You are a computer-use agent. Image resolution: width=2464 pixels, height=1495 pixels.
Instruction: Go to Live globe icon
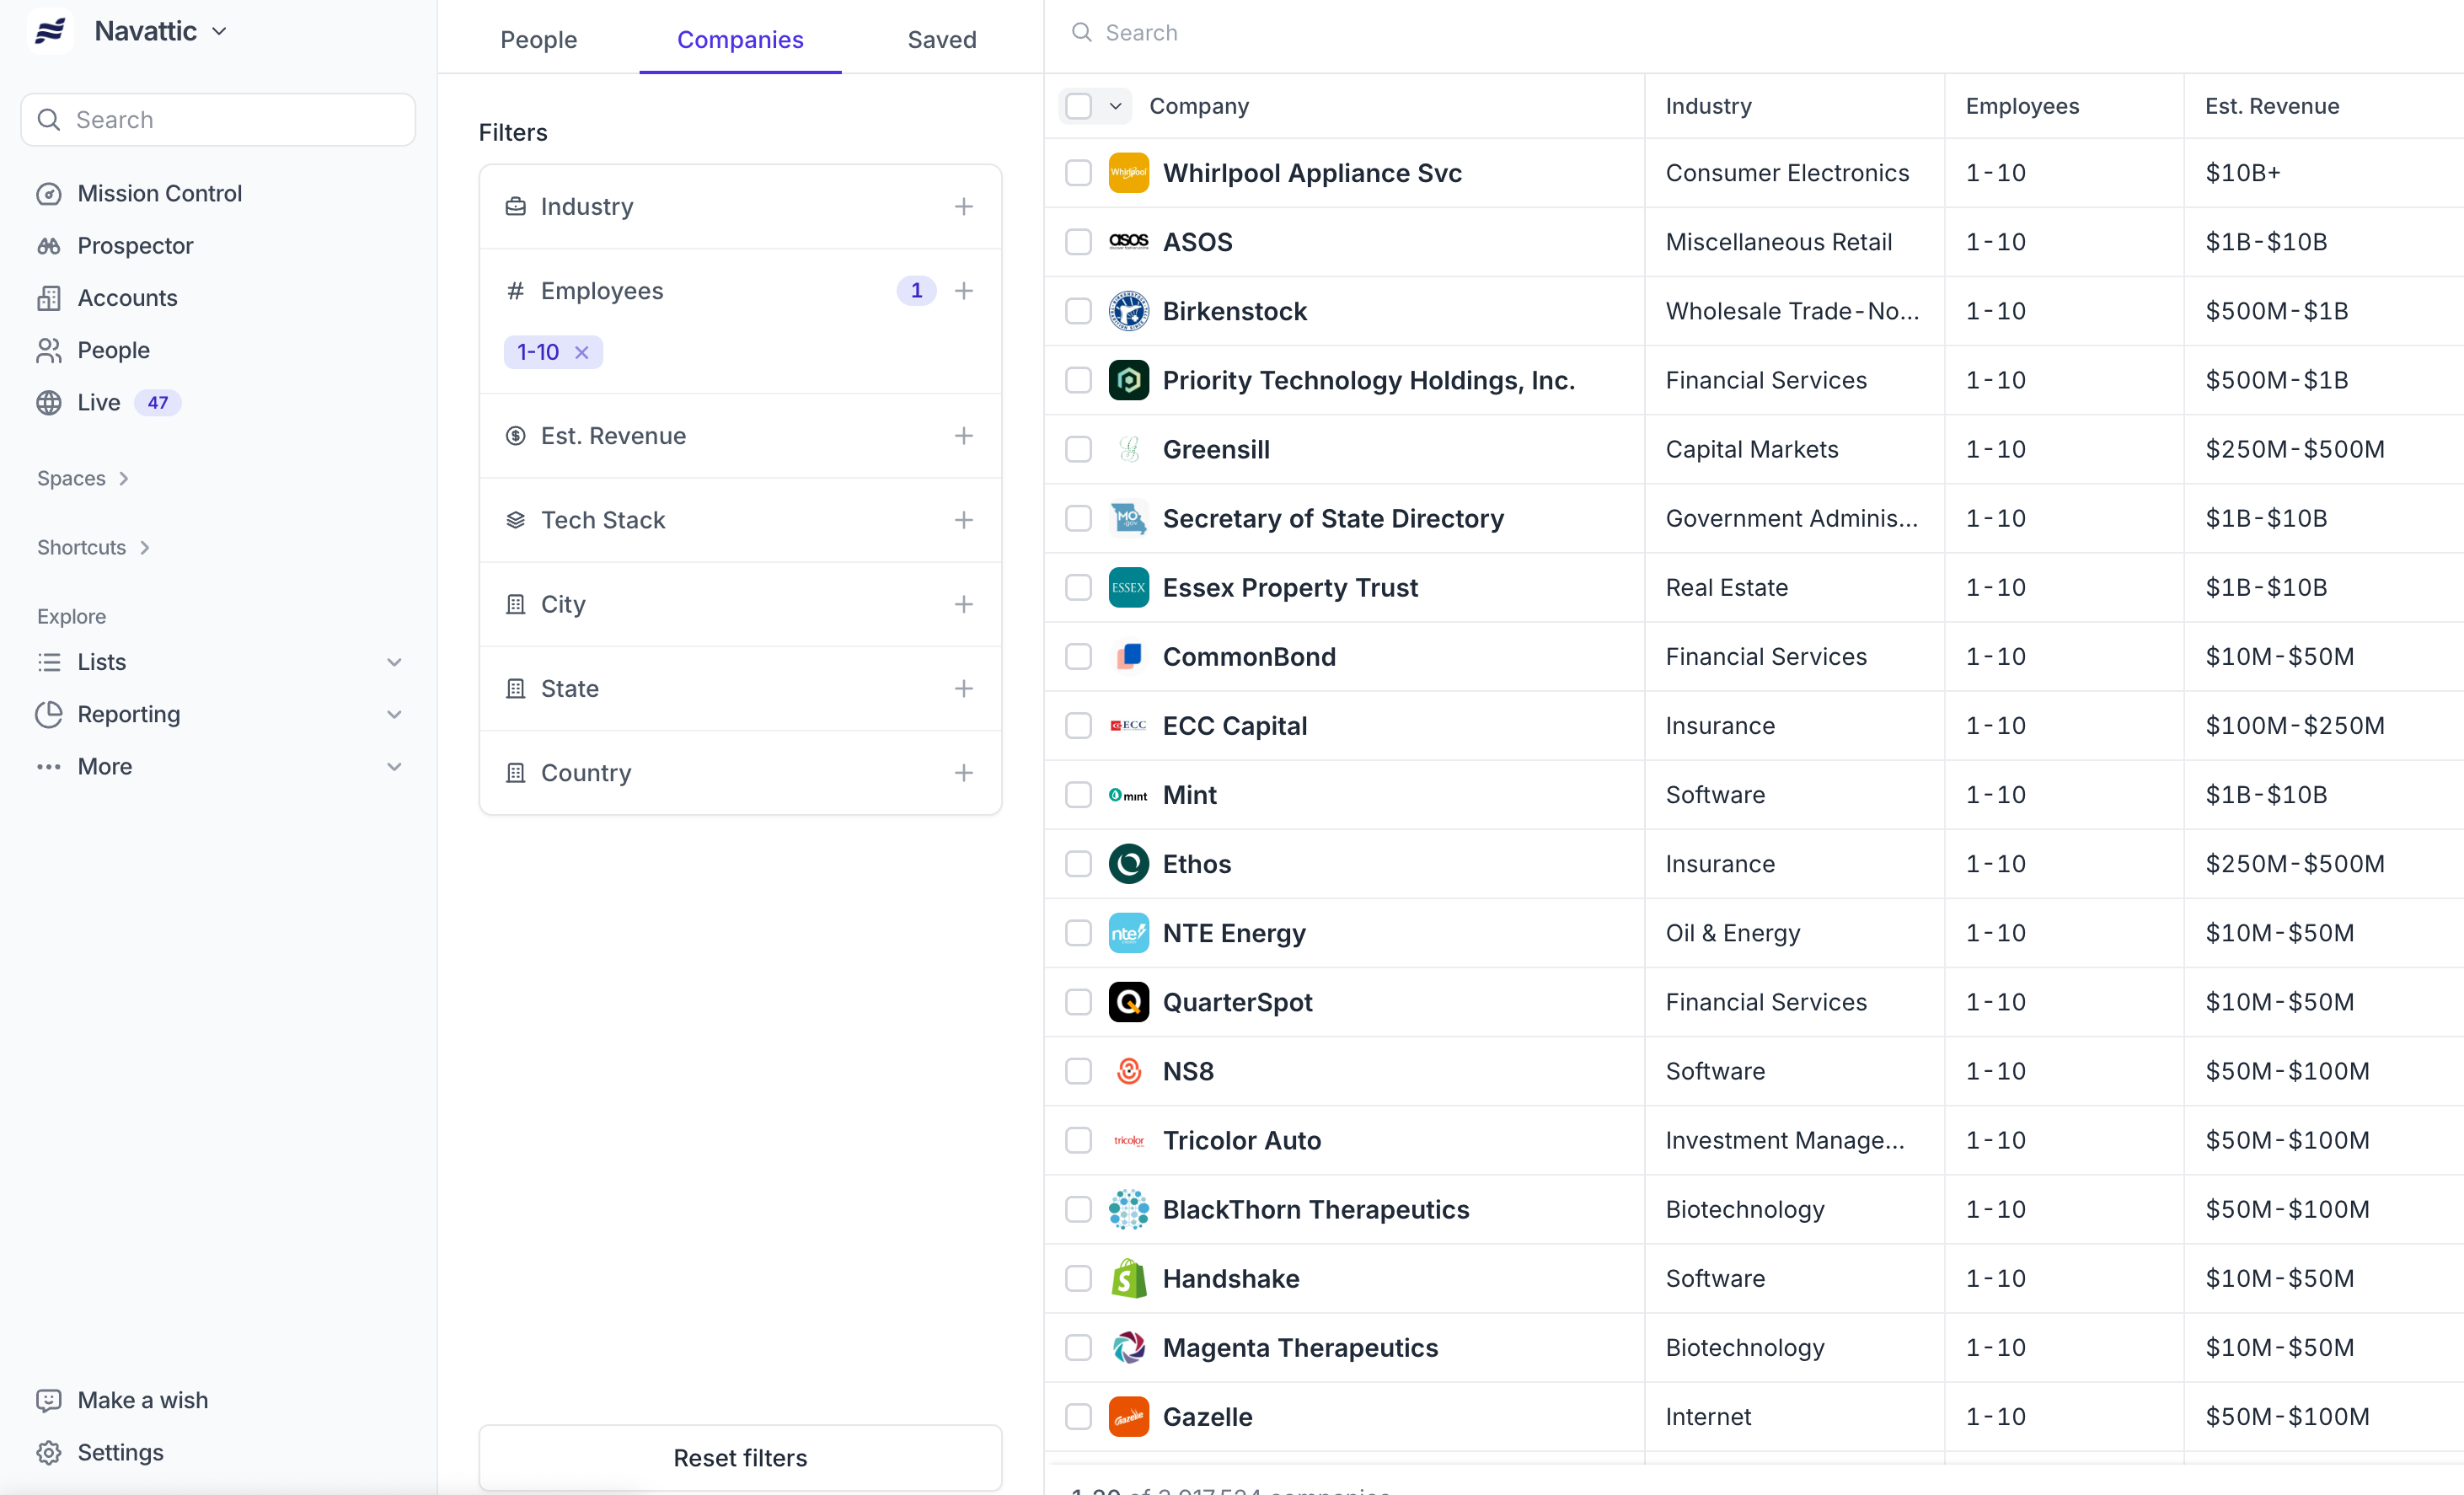tap(49, 402)
